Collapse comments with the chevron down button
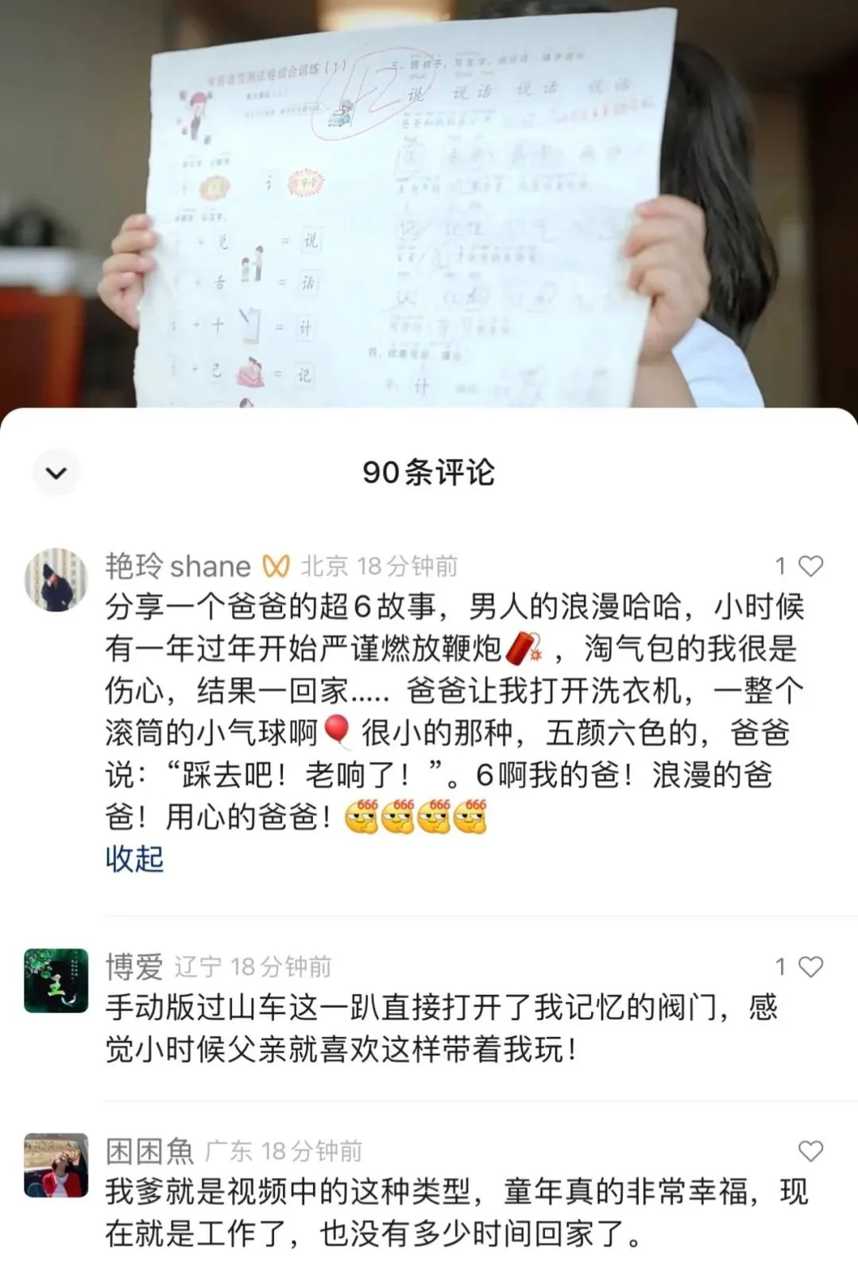Viewport: 858px width, 1277px height. [56, 473]
